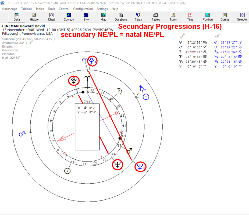Image resolution: width=249 pixels, height=215 pixels.
Task: Open the Tables menu in menu bar
Action: pos(40,9)
